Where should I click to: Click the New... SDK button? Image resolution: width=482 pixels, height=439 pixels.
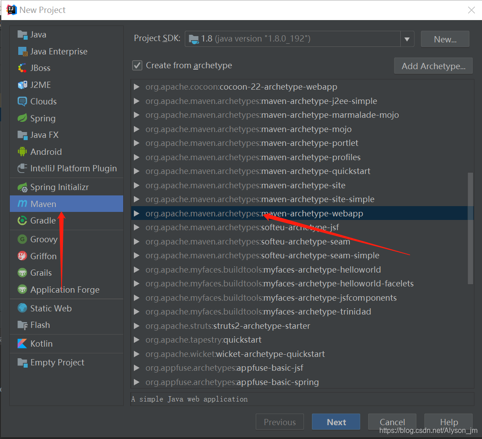tap(445, 39)
